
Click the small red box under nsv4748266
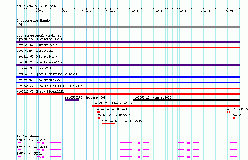point(99,118)
